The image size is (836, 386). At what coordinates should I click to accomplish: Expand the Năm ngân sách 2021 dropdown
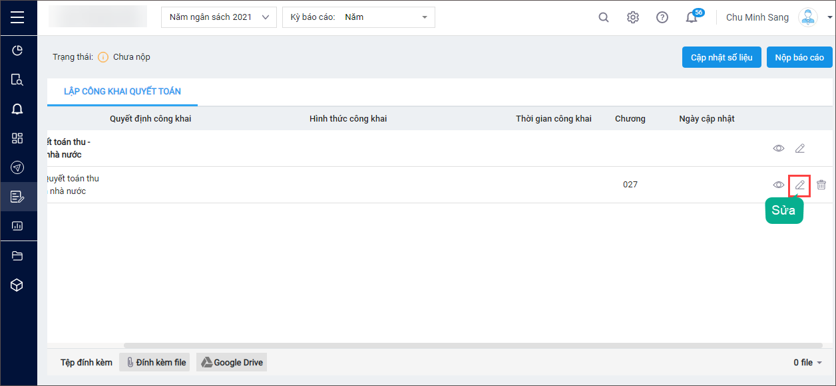coord(219,17)
